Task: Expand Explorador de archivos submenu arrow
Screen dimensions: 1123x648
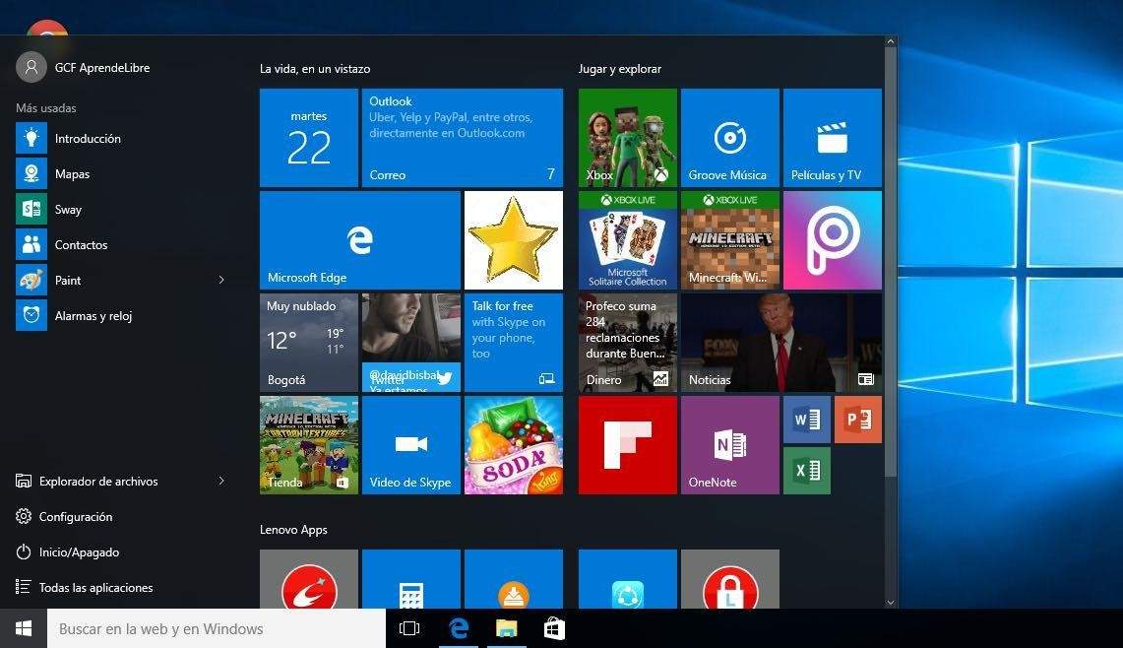Action: click(221, 482)
